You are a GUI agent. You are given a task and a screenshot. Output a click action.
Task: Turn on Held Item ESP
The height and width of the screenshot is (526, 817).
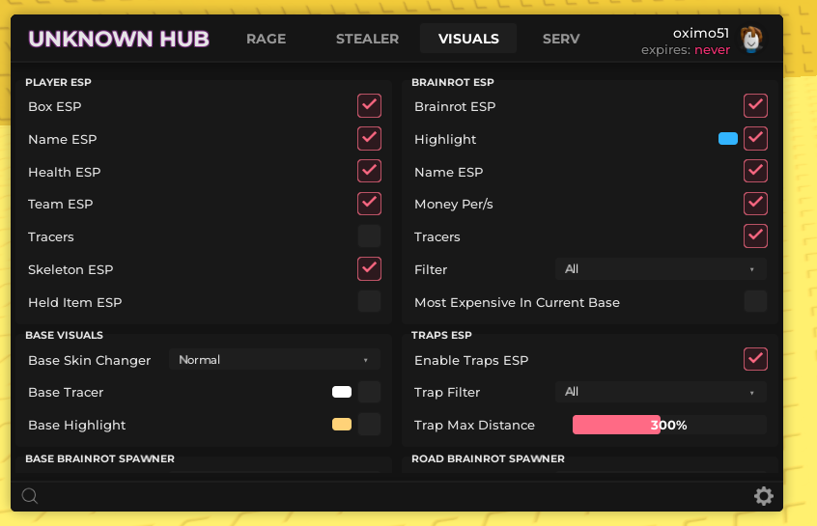[369, 302]
